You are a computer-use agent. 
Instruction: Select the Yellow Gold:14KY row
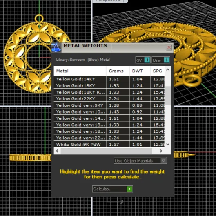click(109, 79)
